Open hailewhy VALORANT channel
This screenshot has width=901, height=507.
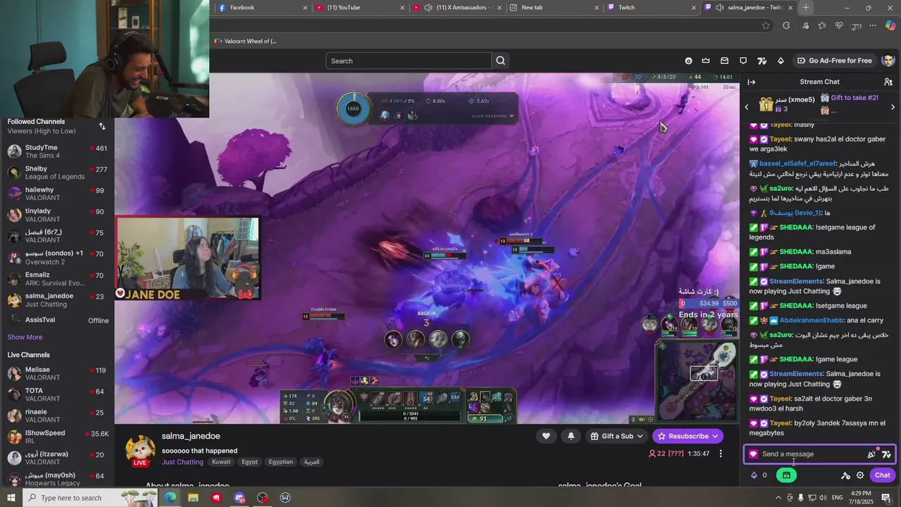tap(57, 194)
